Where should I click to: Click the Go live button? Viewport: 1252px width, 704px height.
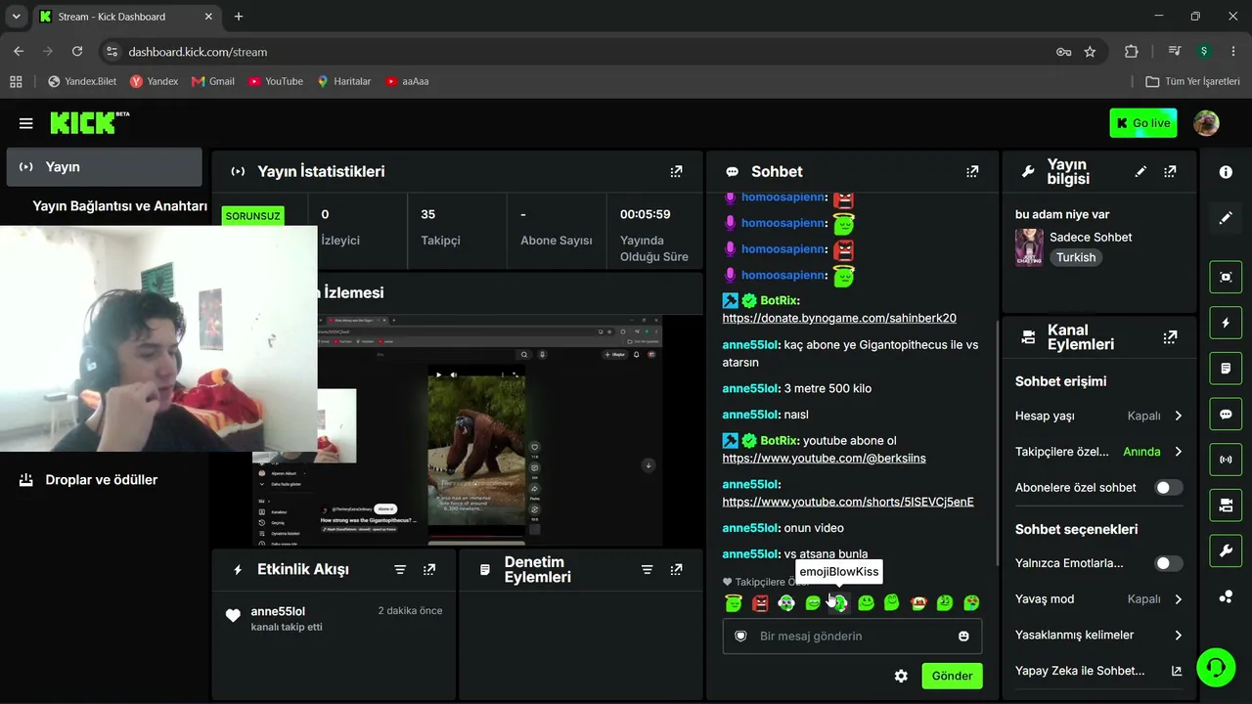1143,123
